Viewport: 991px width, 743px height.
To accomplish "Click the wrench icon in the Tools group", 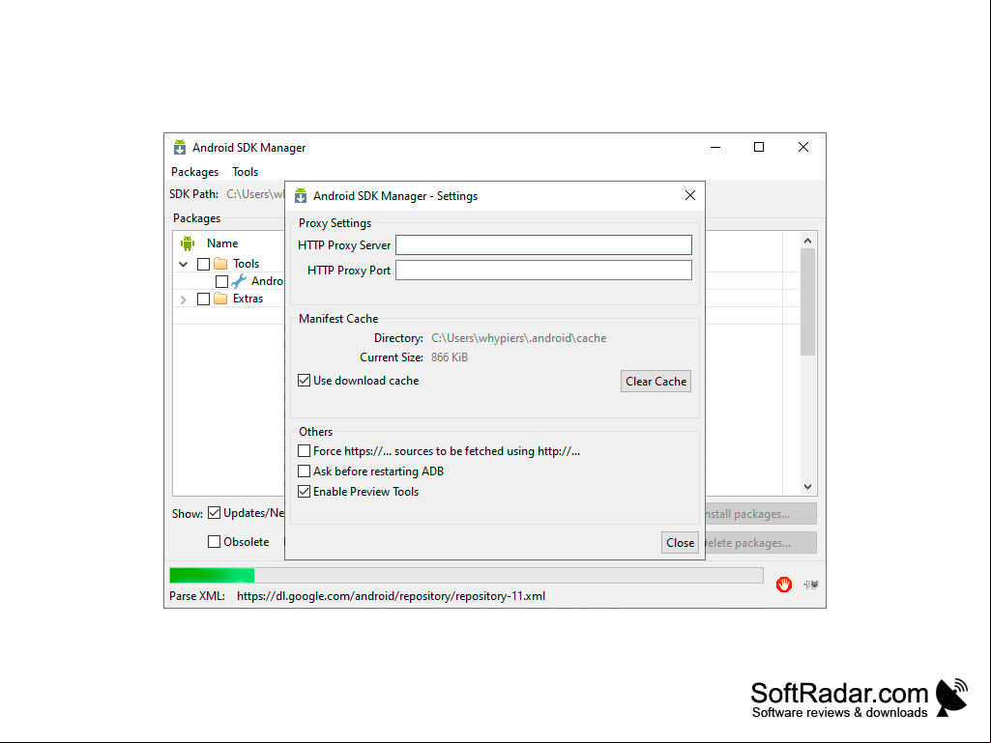I will [x=239, y=281].
